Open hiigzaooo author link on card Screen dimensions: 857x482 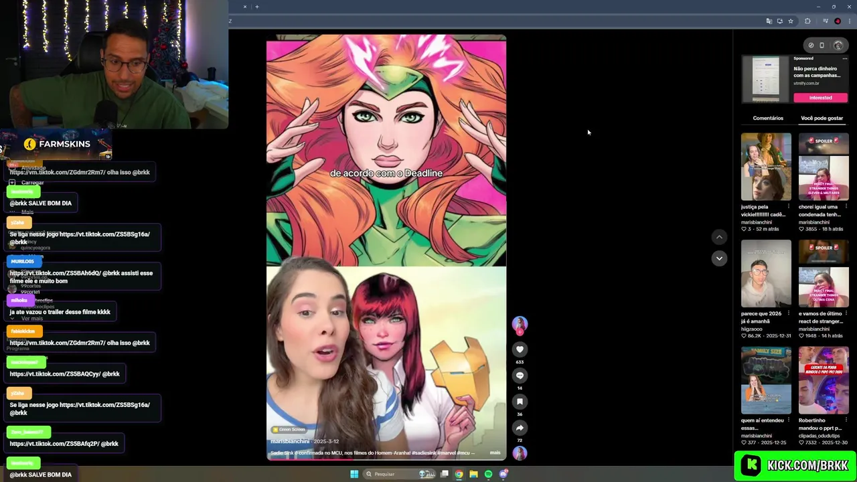click(x=753, y=329)
